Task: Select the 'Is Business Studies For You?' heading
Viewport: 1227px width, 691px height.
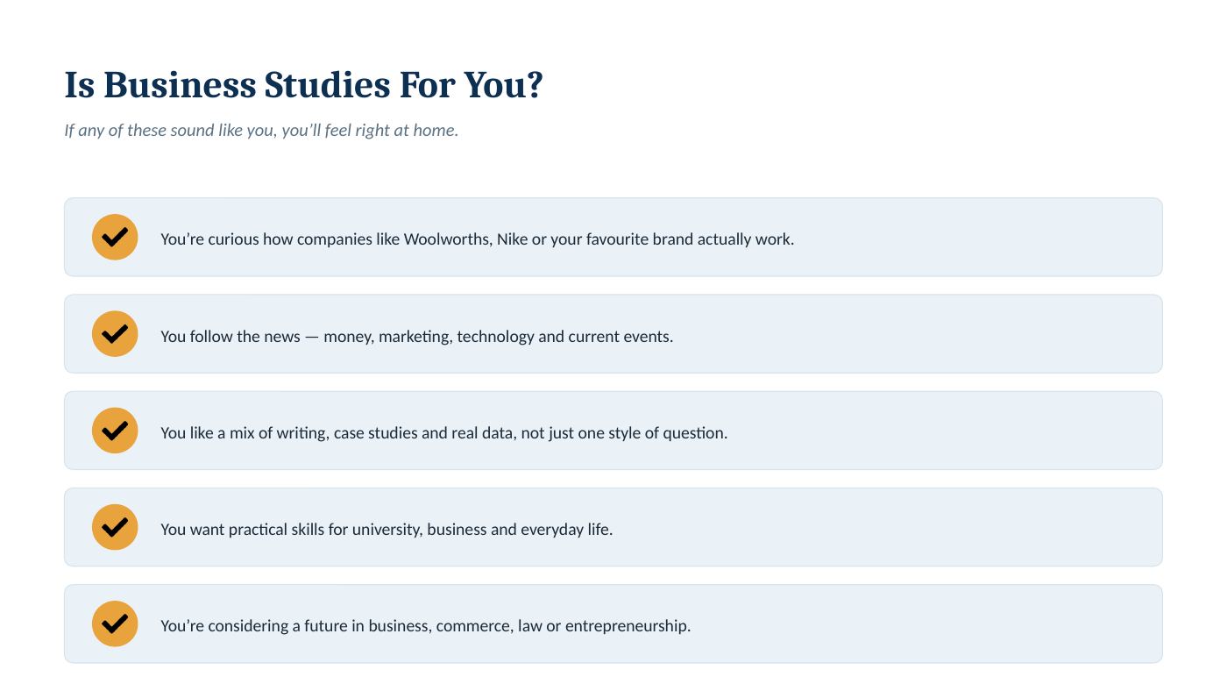Action: click(304, 85)
